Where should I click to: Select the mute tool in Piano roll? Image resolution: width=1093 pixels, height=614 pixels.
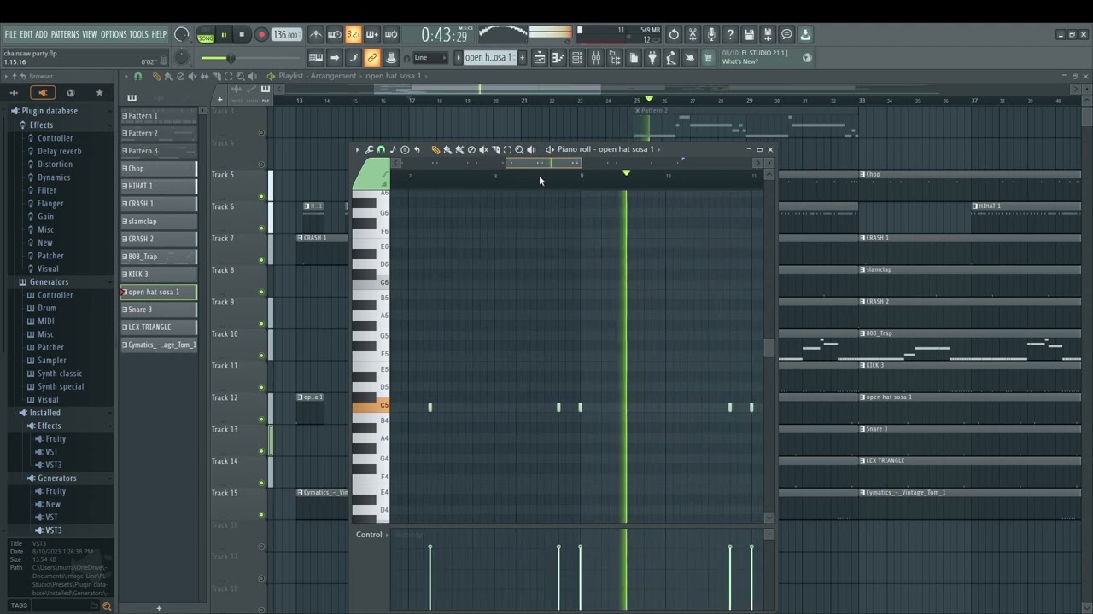(x=483, y=149)
